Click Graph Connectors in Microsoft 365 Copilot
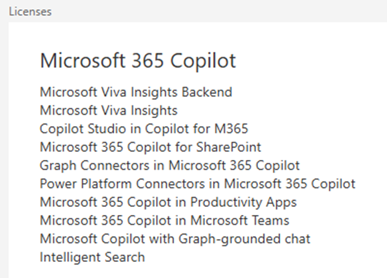387x278 pixels. (x=169, y=166)
